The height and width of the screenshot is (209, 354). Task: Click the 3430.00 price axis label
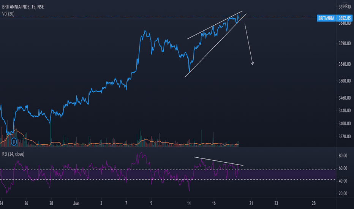tap(345, 111)
